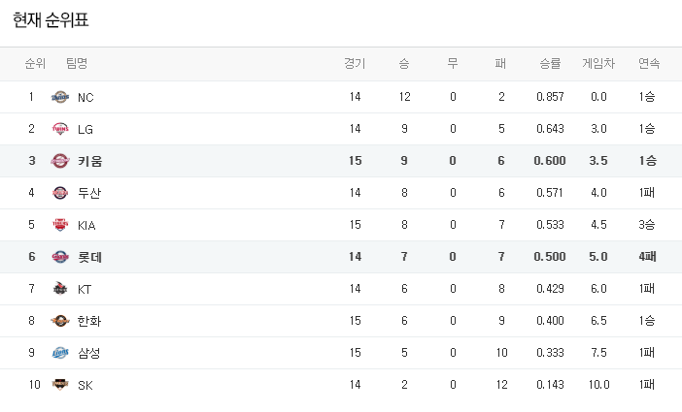Click the LG team logo icon
The width and height of the screenshot is (682, 412).
[60, 129]
